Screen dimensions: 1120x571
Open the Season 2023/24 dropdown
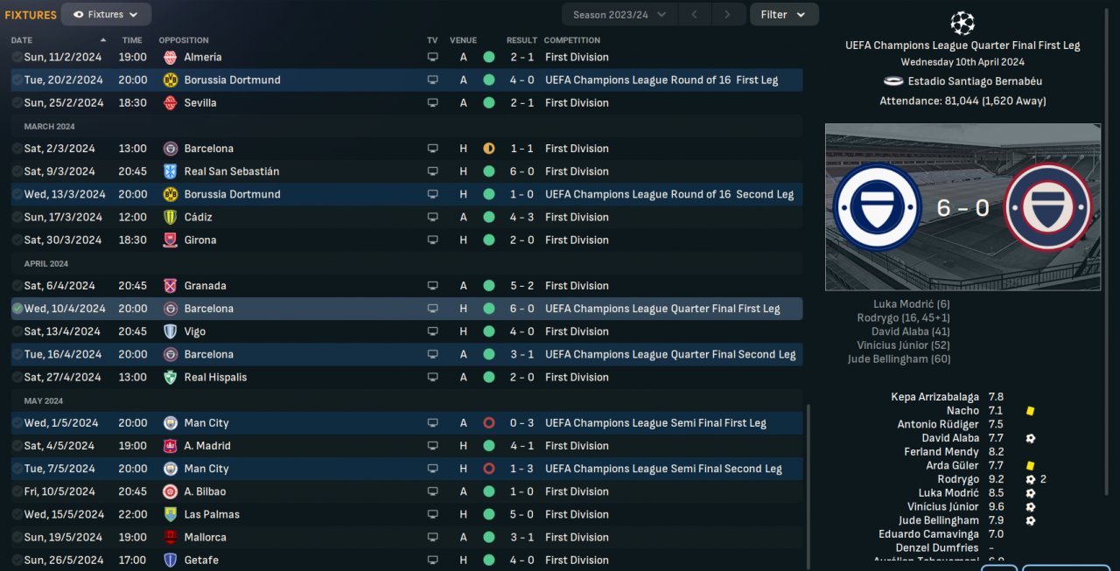(x=619, y=14)
